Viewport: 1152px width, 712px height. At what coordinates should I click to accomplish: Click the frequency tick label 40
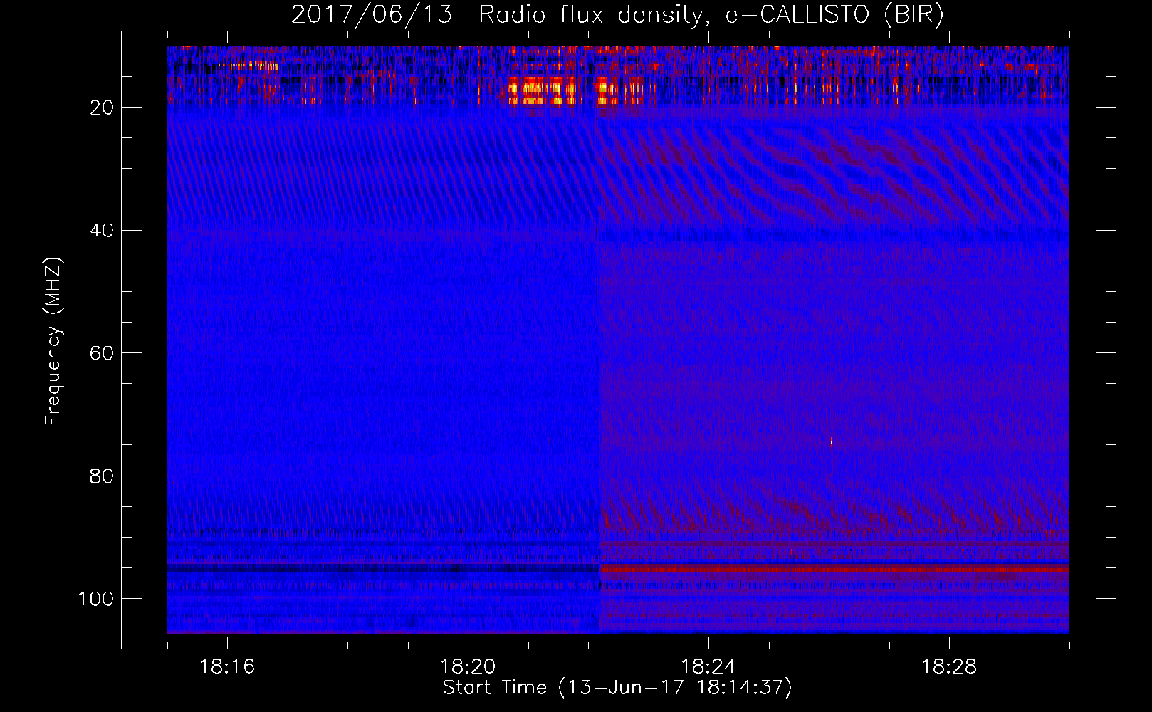[102, 231]
